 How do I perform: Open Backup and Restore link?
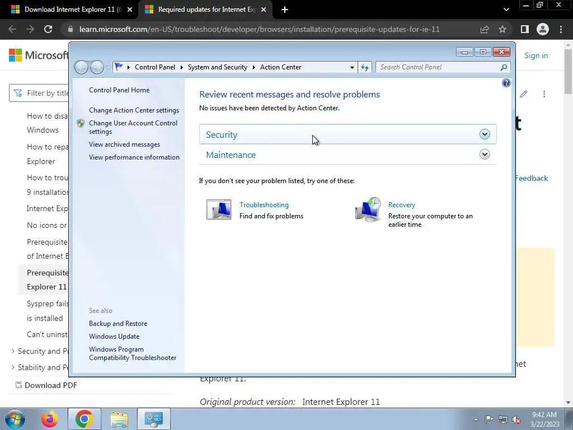tap(118, 324)
